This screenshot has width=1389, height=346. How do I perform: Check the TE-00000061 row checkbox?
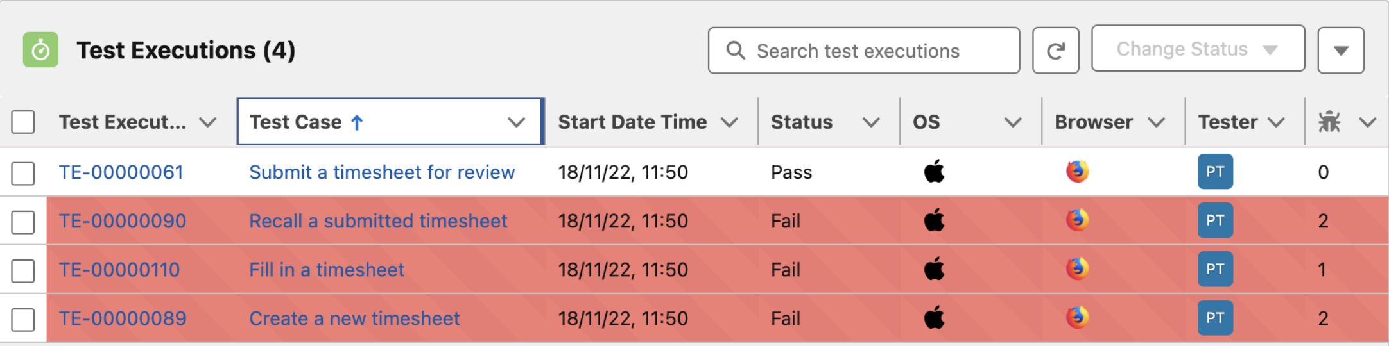pos(23,172)
